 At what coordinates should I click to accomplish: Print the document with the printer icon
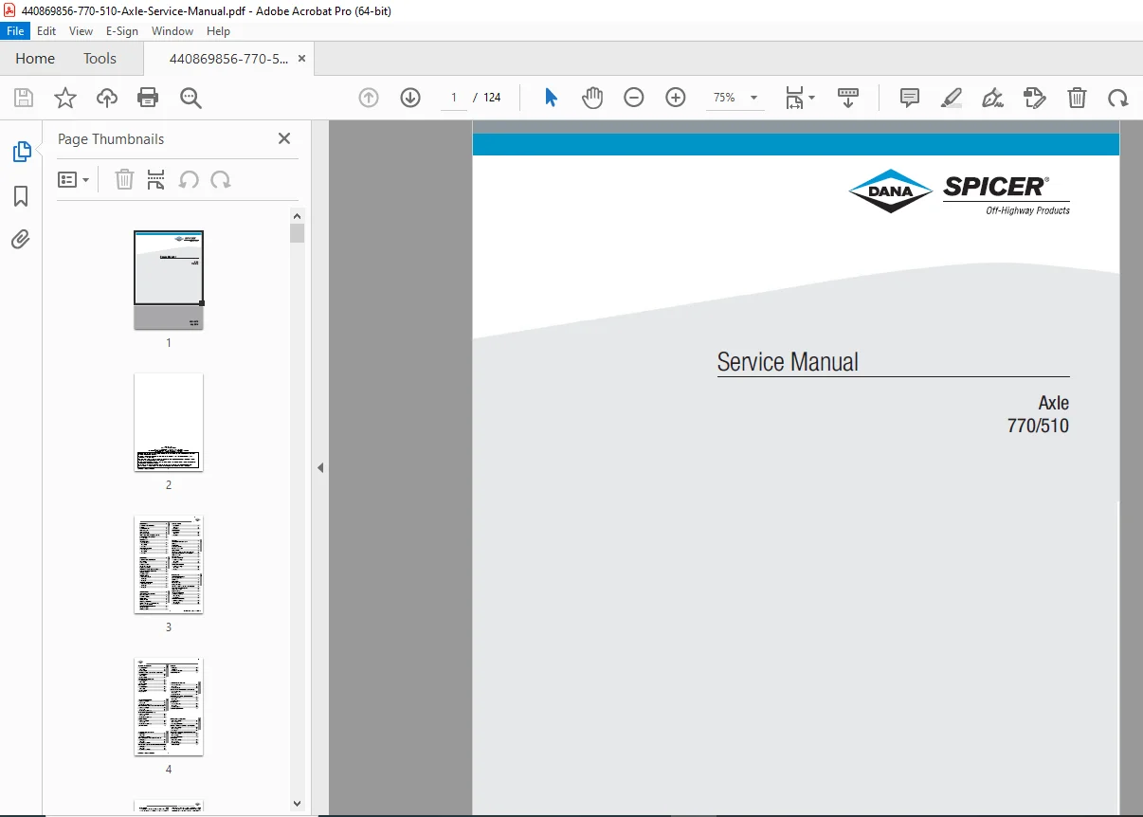click(148, 98)
